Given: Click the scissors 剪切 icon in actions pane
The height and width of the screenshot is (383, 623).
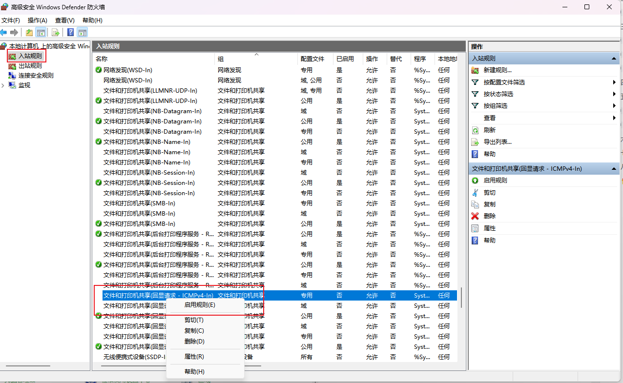Looking at the screenshot, I should (x=475, y=192).
